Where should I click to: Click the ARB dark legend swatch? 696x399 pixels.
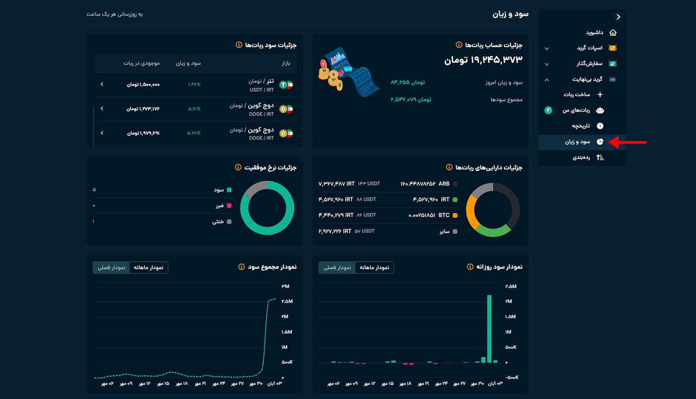[455, 184]
